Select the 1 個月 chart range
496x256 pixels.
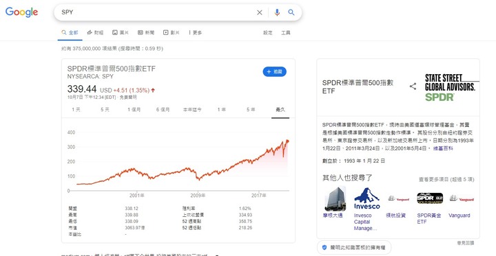tap(134, 110)
